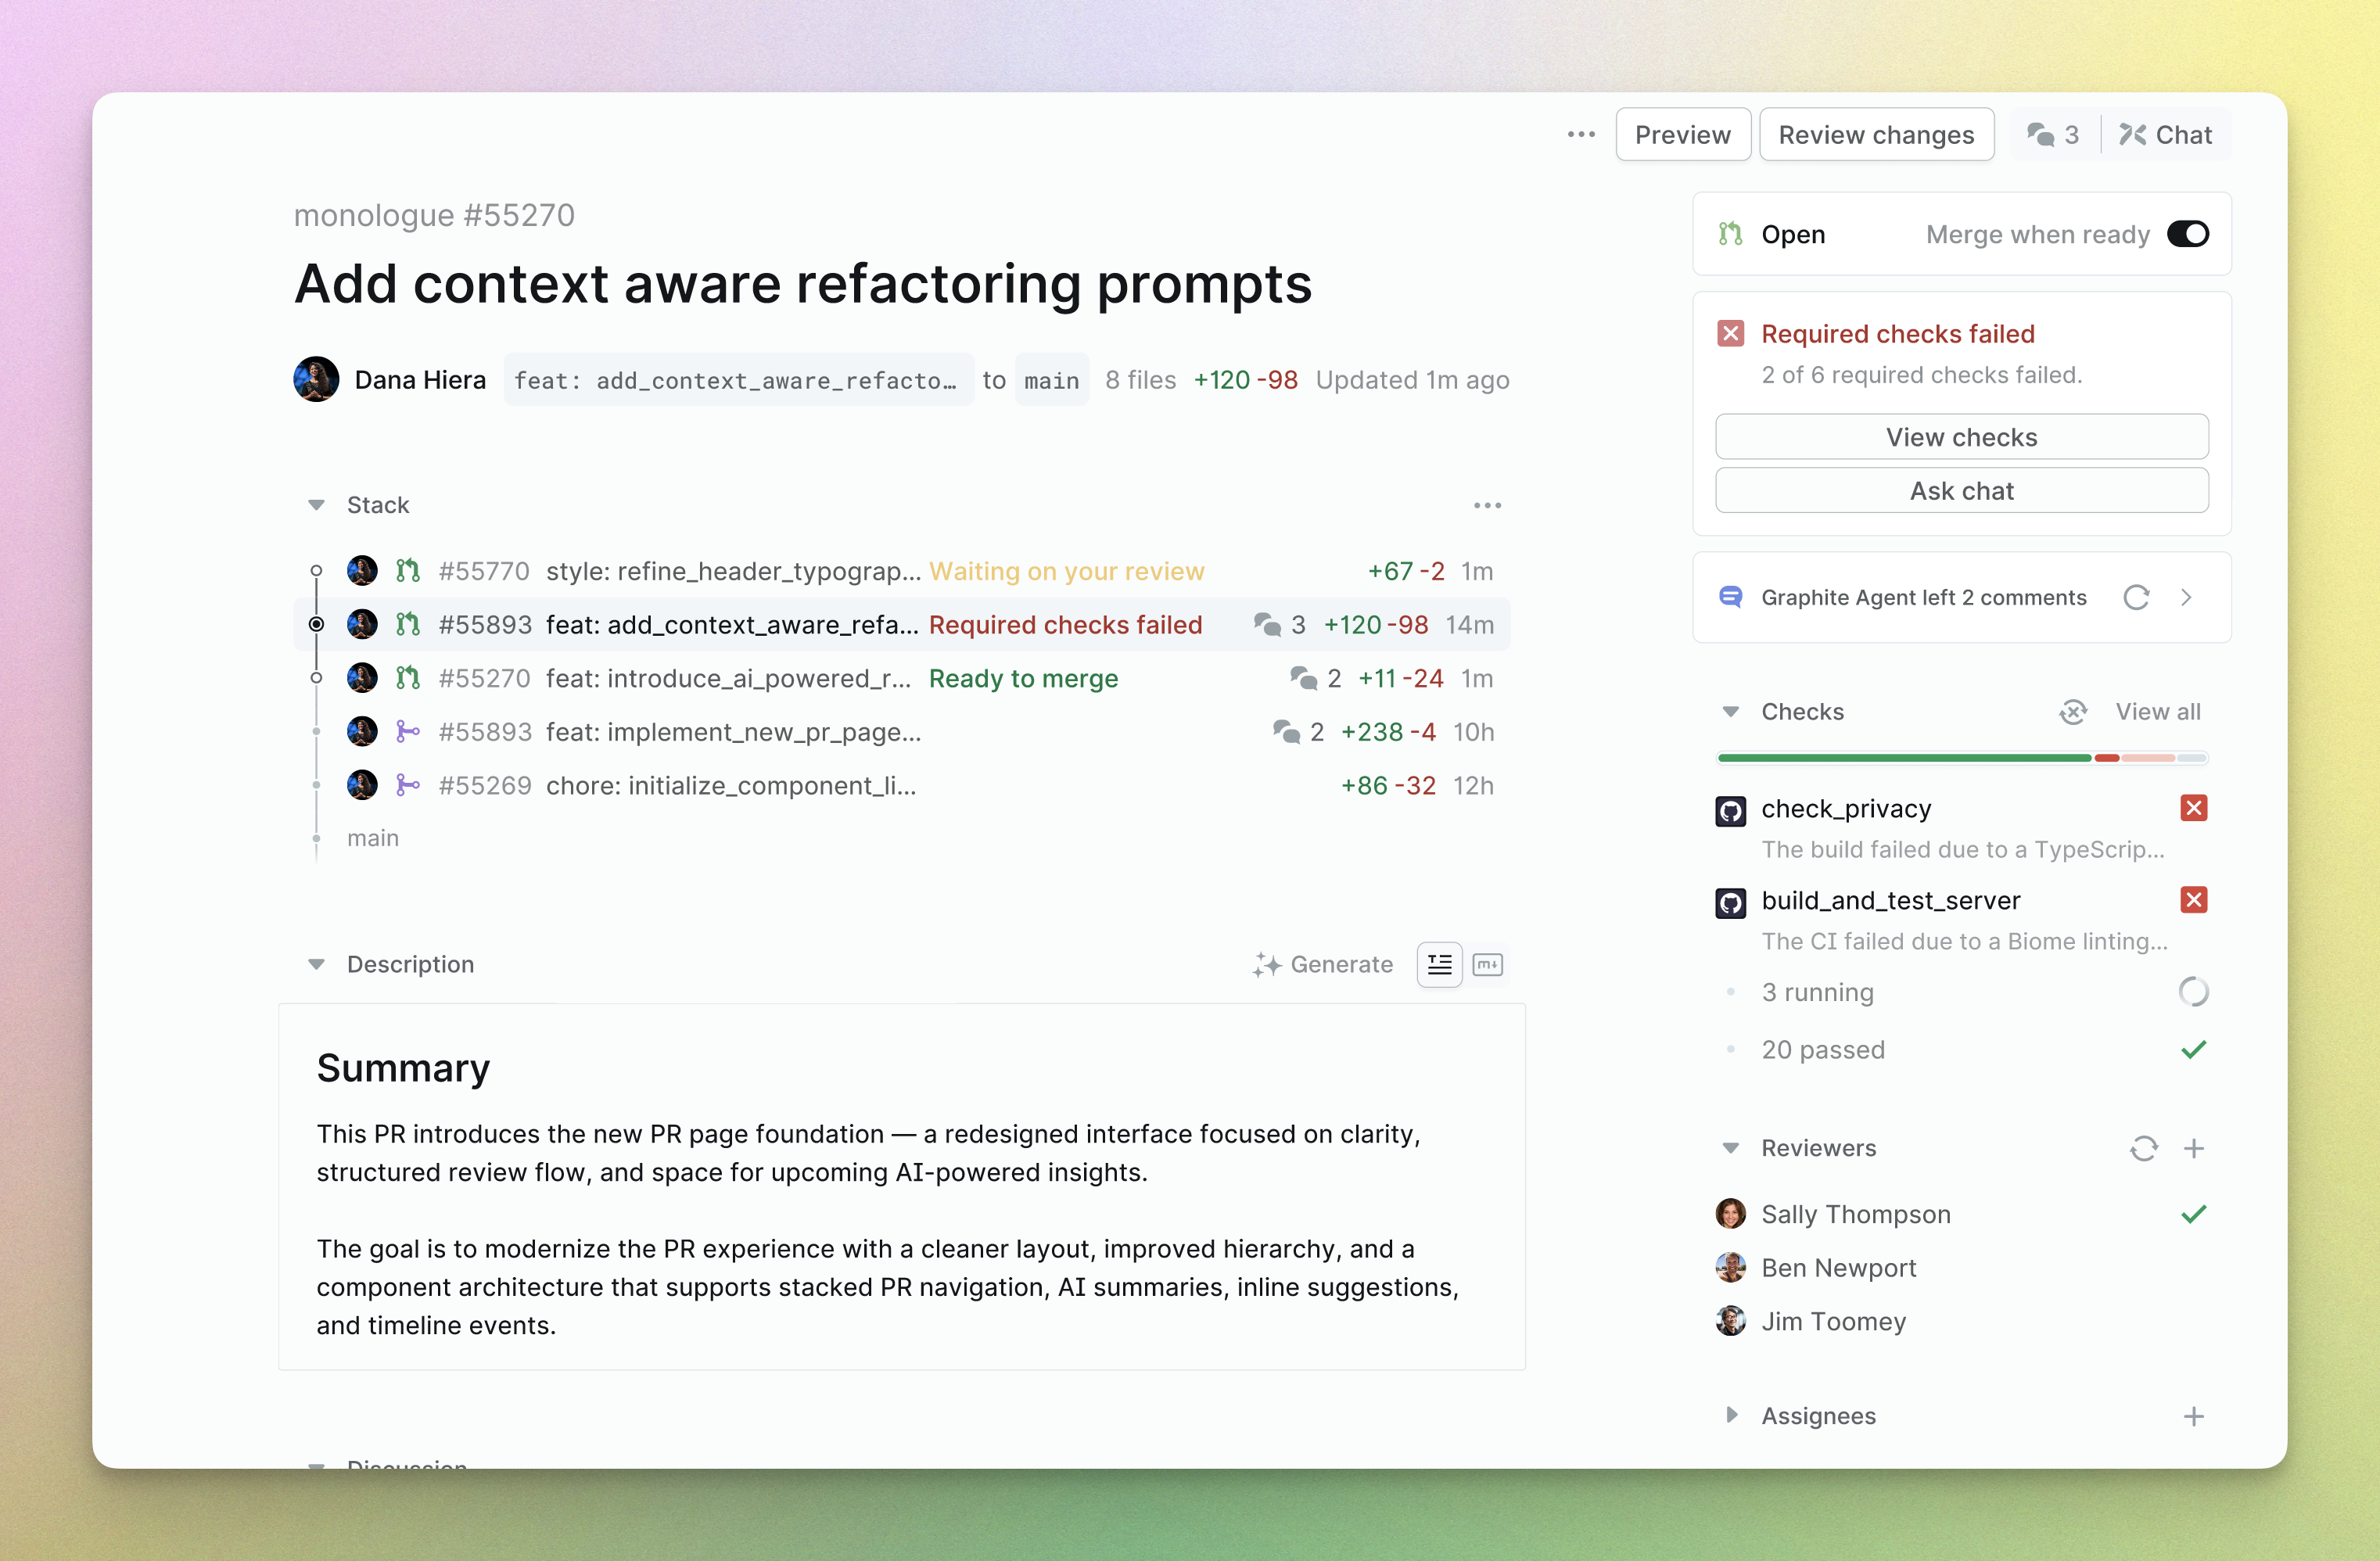Enable the Merge when ready toggle
The height and width of the screenshot is (1561, 2380).
tap(2189, 234)
